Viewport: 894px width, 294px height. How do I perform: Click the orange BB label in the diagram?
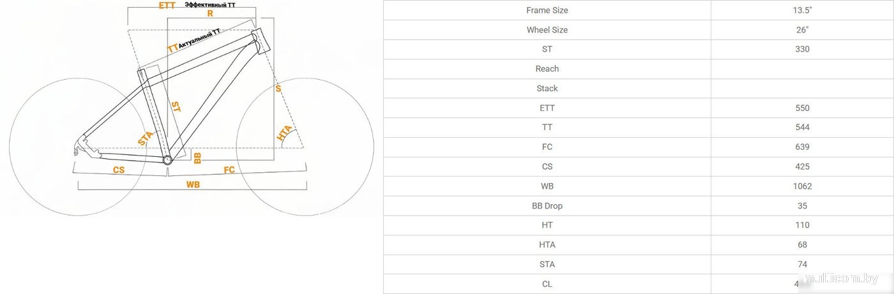coord(197,158)
